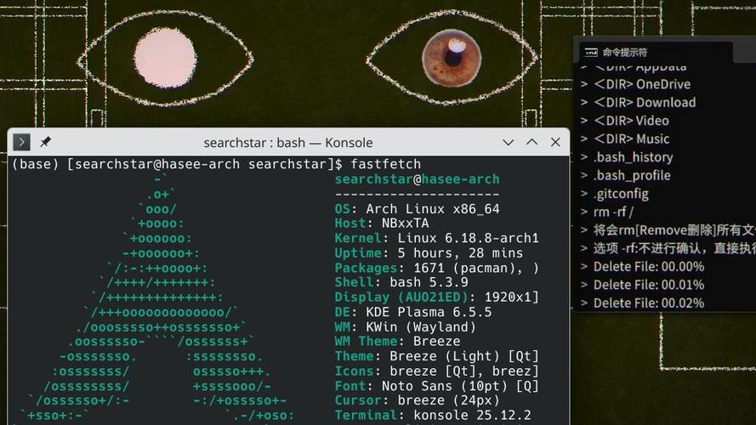Click the 'Theme: Breeze (Light) [Qt]' line

[x=437, y=356]
